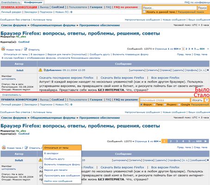Choose 'Просмотреть все сообщения' in the dropdown menu

pos(62,176)
